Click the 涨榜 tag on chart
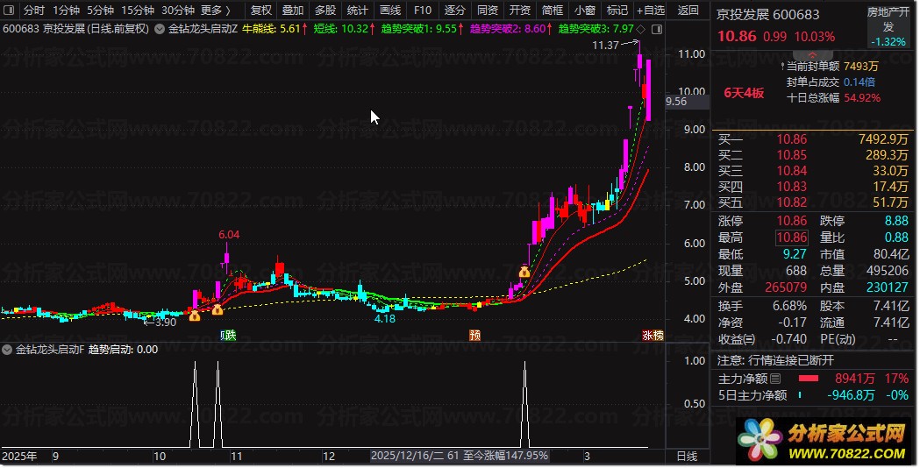Screen dimensions: 920x468 click(x=653, y=335)
